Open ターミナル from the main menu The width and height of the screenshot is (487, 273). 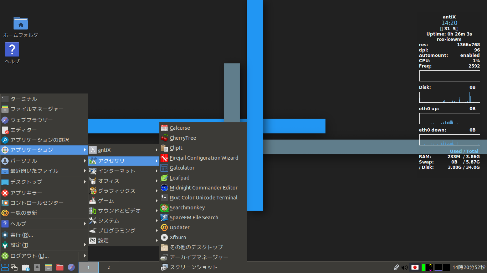point(44,99)
